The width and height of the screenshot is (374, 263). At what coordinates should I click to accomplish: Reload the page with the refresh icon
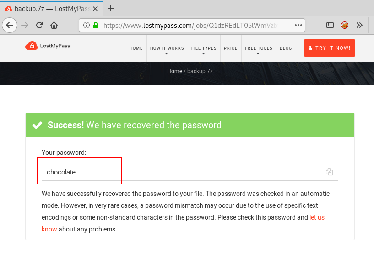39,25
